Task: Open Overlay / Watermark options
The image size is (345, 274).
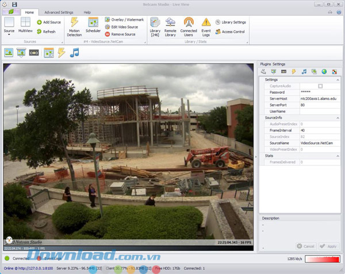Action: (124, 20)
